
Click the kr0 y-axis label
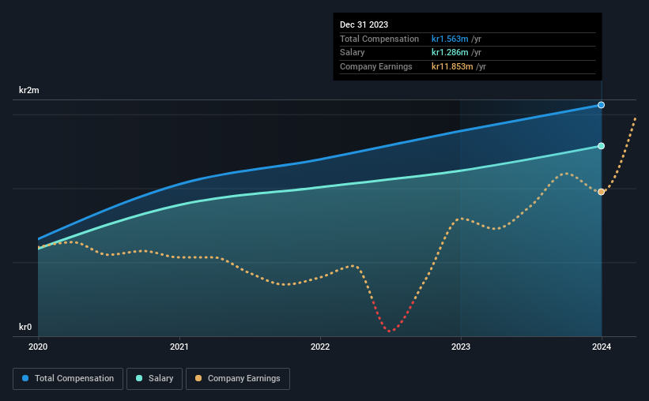(x=25, y=327)
